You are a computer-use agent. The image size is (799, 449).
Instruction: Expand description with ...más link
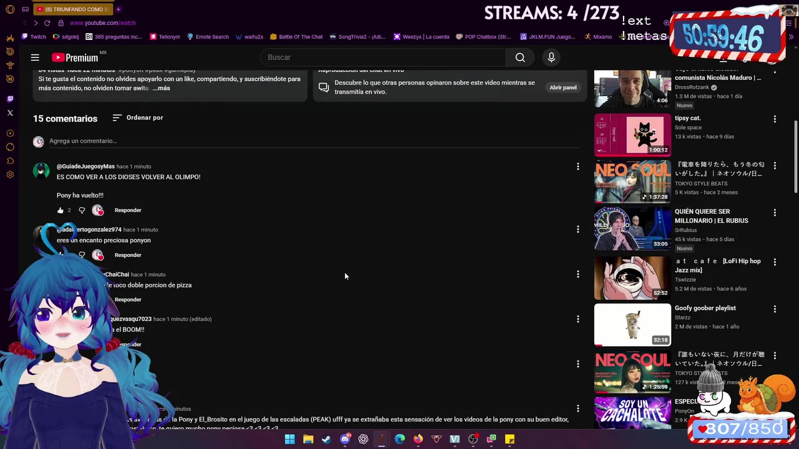(x=161, y=88)
